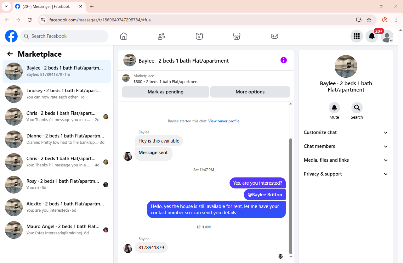Expand the Customize chat section

coord(346,132)
